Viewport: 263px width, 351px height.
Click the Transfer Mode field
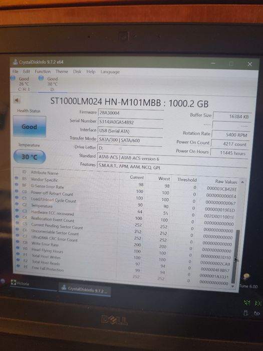coord(130,140)
